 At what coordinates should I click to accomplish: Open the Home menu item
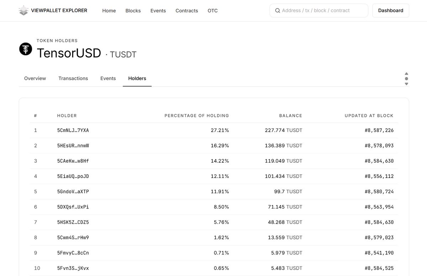pyautogui.click(x=109, y=11)
